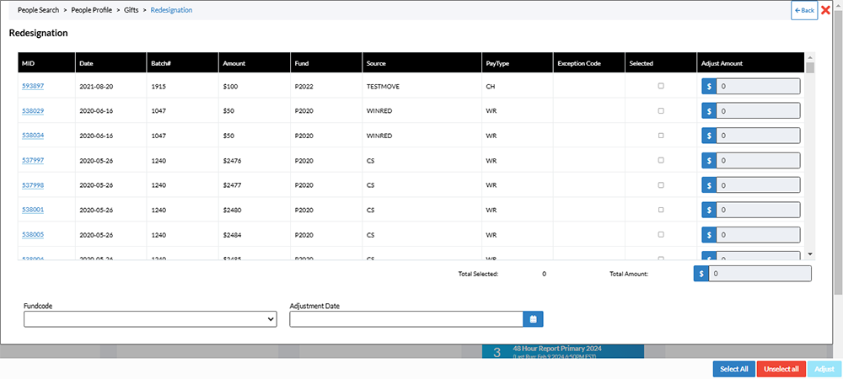Click the dollar icon in row 538005
The width and height of the screenshot is (843, 379).
tap(709, 235)
